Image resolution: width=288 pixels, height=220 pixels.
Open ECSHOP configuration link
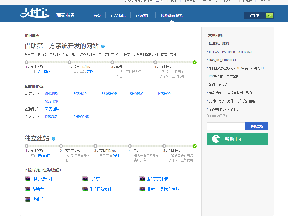tap(80, 94)
